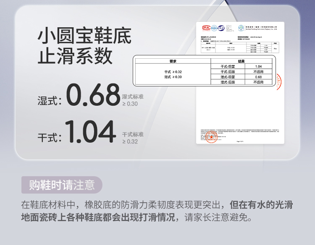This screenshot has height=245, width=315.
Task: Click the 干式-后跟 table cell
Action: (228, 72)
